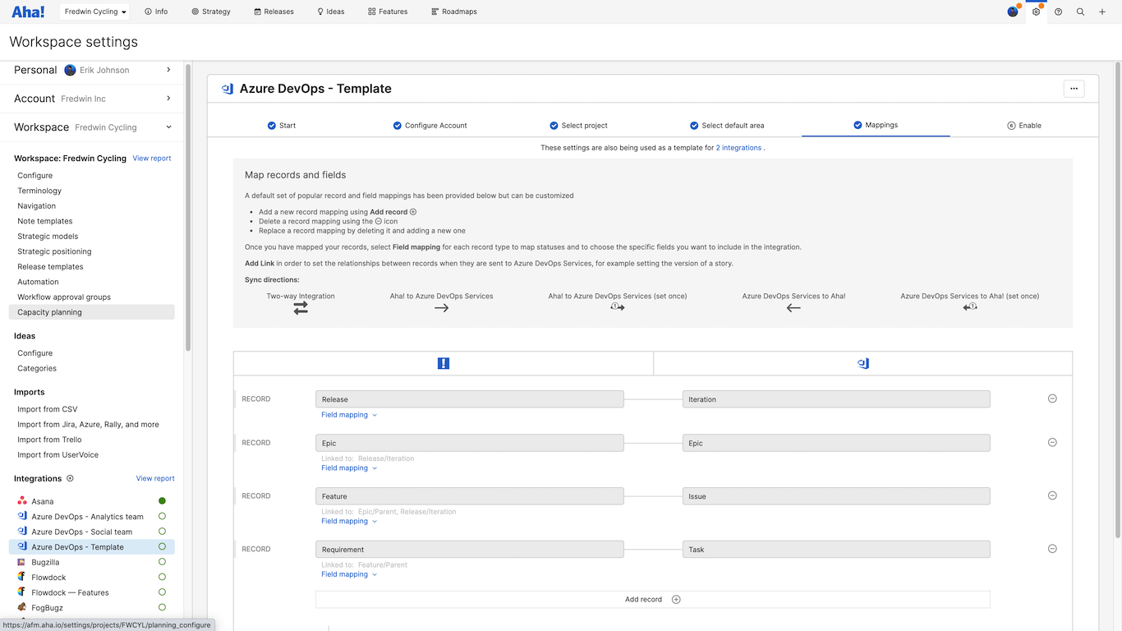Image resolution: width=1122 pixels, height=631 pixels.
Task: Toggle Azure DevOps - Analytics team status circle
Action: 162,516
